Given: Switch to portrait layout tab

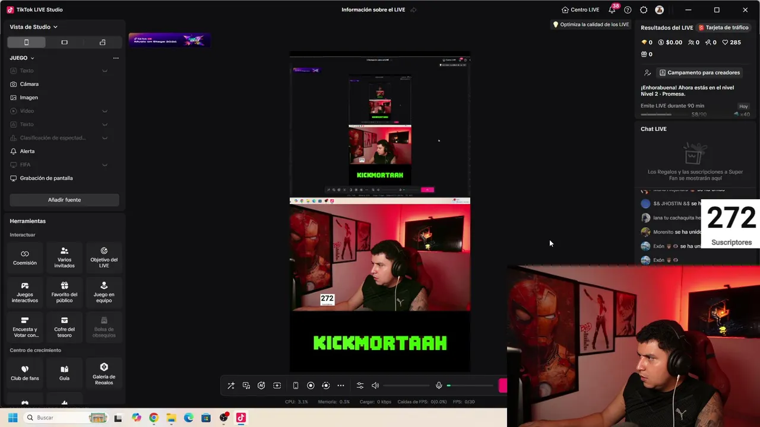Looking at the screenshot, I should tap(26, 42).
